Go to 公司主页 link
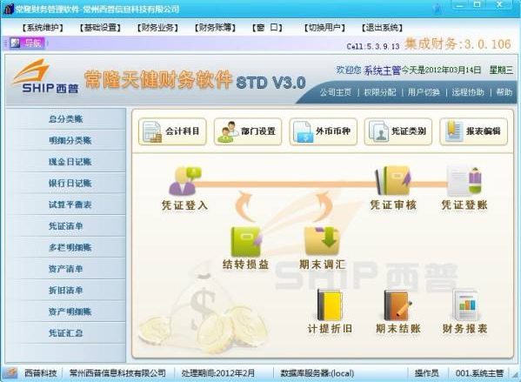Image resolution: width=521 pixels, height=382 pixels. (336, 92)
